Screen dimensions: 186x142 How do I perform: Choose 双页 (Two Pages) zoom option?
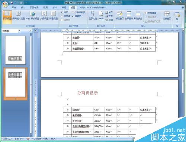pyautogui.click(x=109, y=16)
